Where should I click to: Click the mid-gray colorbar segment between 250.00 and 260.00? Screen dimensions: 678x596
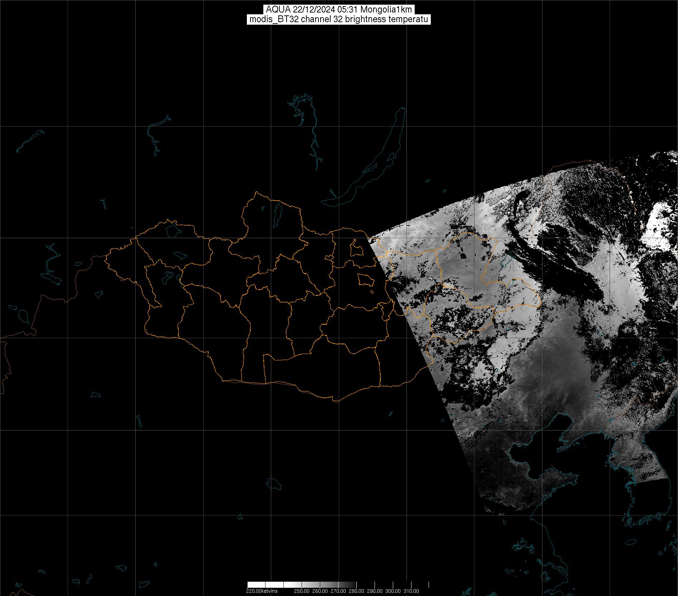tap(311, 585)
